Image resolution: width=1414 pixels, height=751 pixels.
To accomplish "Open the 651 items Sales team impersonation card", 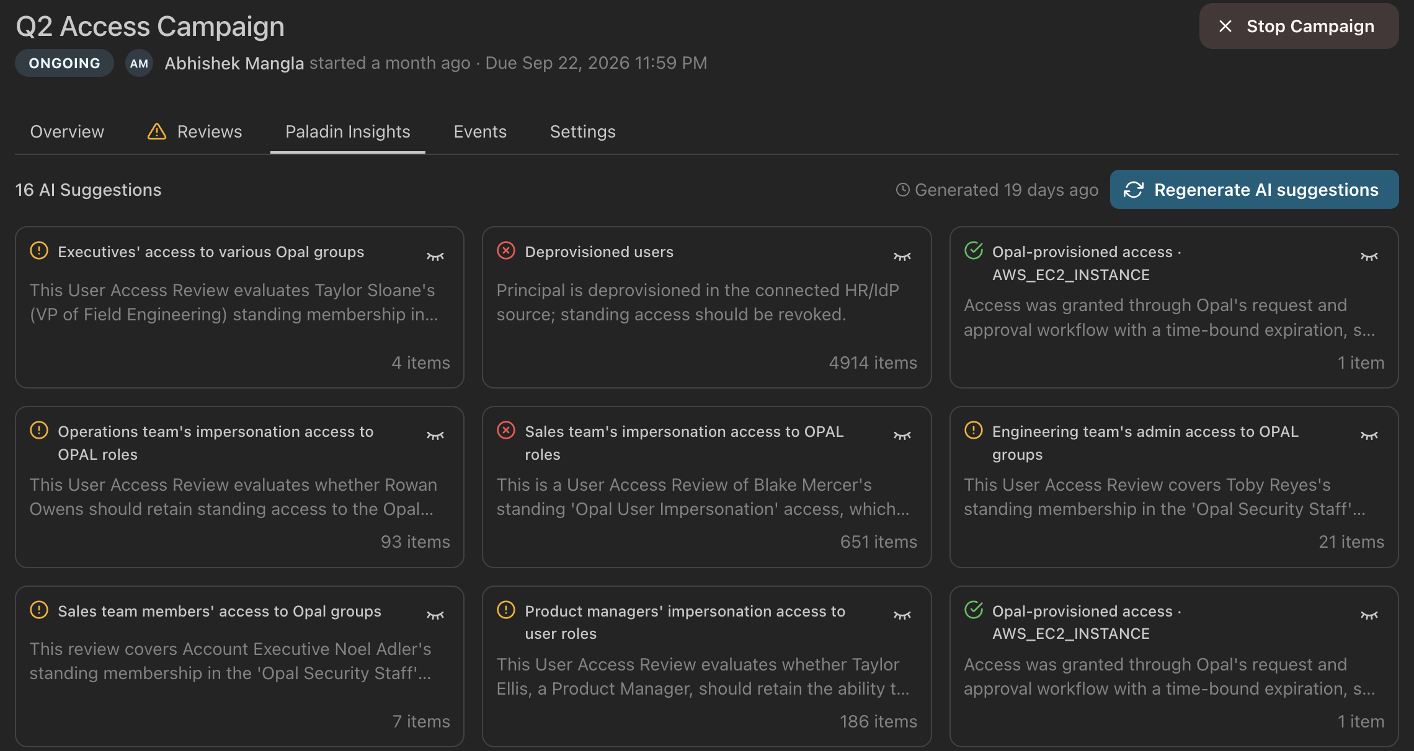I will tap(706, 487).
